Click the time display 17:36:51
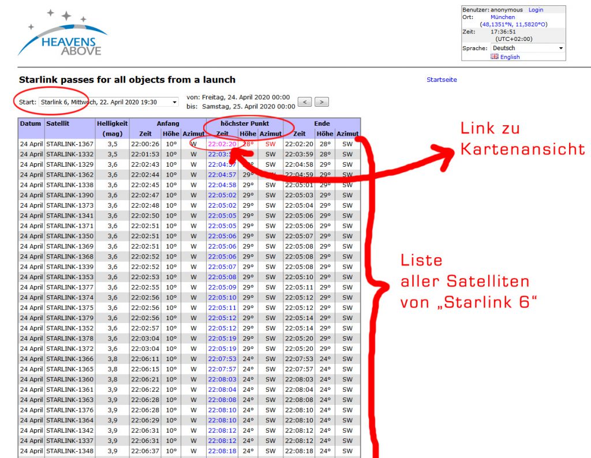 (503, 32)
